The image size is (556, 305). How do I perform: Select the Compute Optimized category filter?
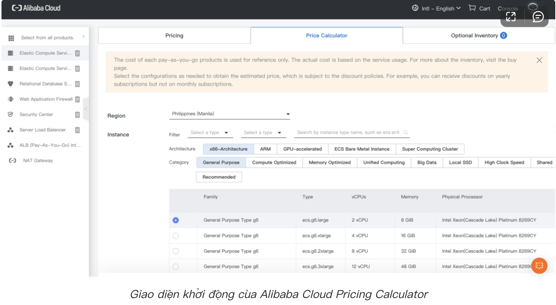point(274,162)
